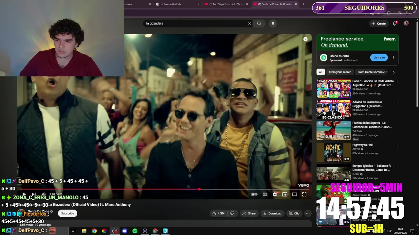Viewport: 419px width, 235px height.
Task: Enter fullscreen on the video player
Action: pyautogui.click(x=304, y=195)
